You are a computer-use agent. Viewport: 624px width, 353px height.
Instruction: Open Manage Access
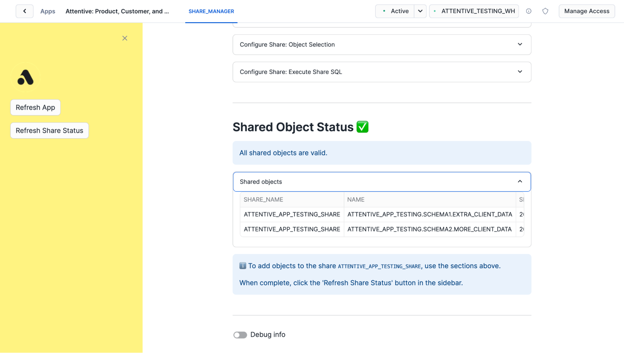point(587,11)
